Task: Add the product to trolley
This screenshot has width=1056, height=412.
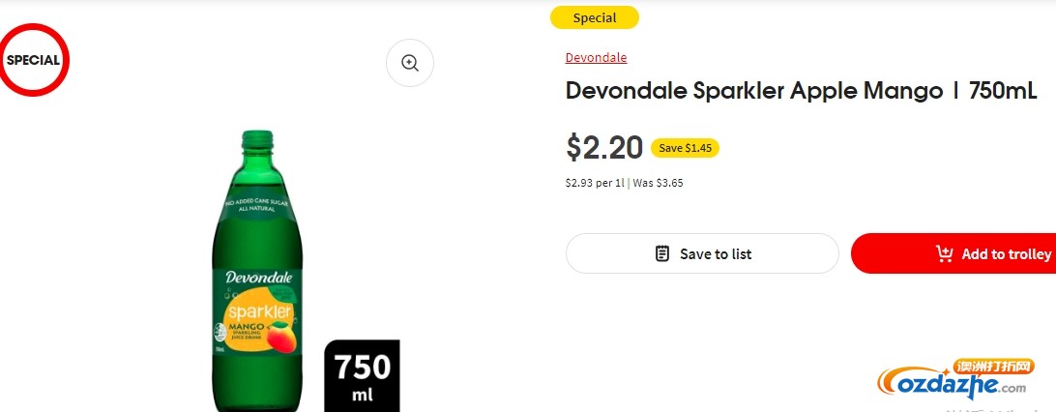Action: point(953,253)
